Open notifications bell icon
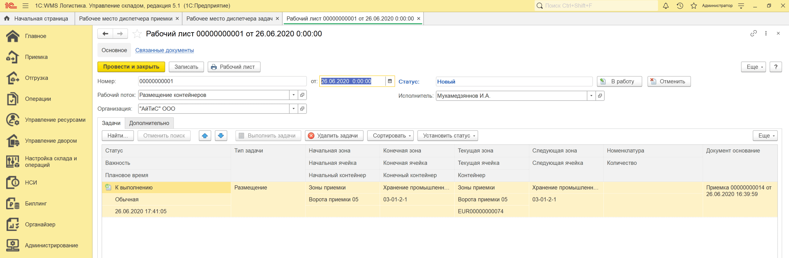The image size is (789, 258). (x=666, y=6)
